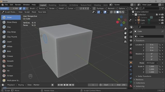Click the Location X value field

152,45
